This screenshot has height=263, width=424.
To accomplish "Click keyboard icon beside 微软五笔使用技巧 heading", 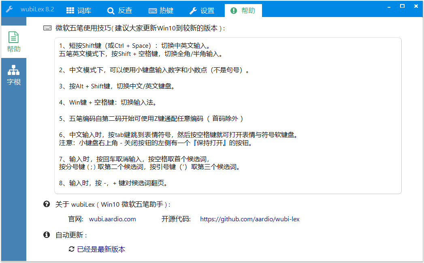I will tap(47, 28).
